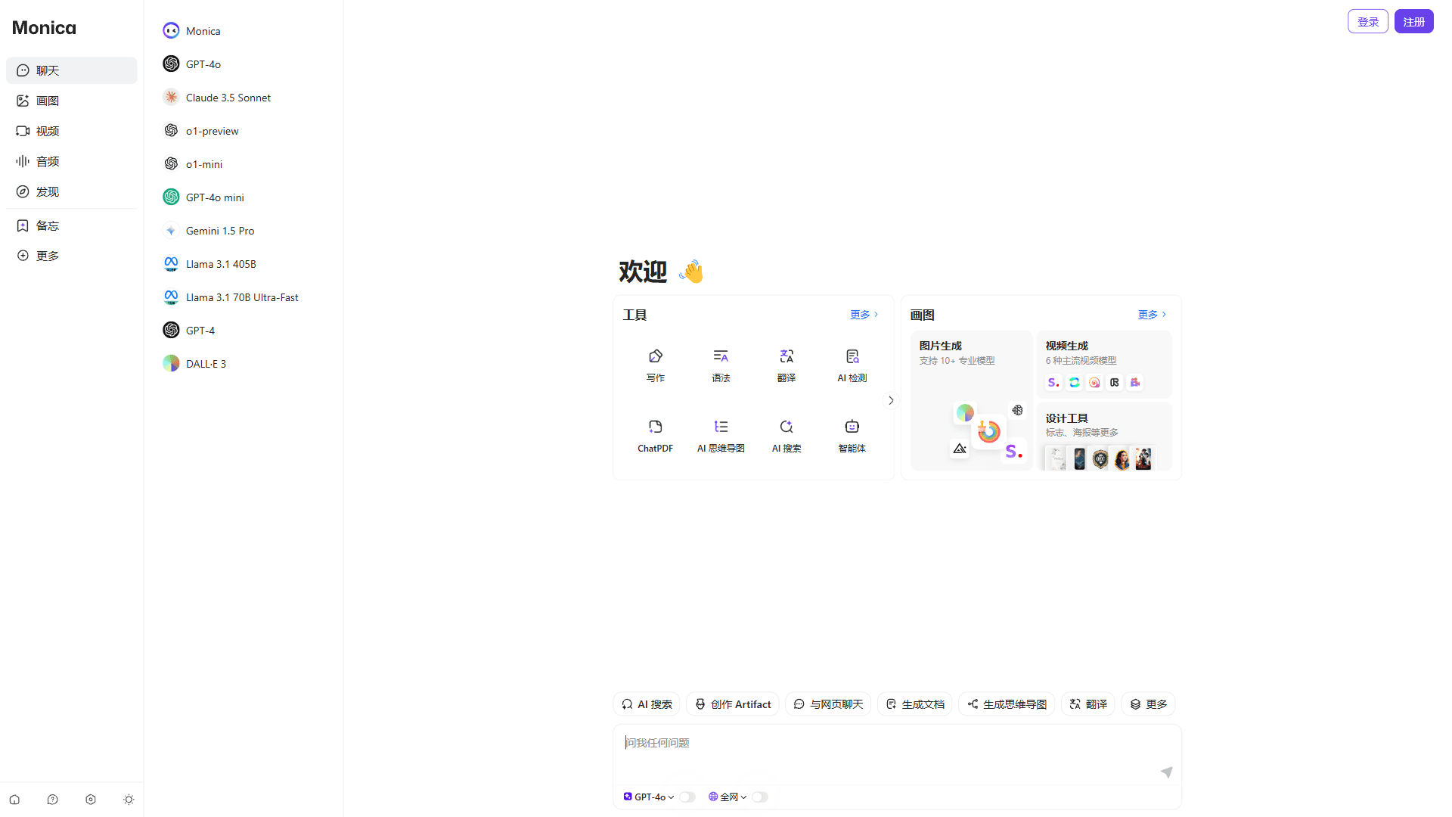Select the GPT-4o model in the list
The image size is (1452, 817).
tap(243, 64)
